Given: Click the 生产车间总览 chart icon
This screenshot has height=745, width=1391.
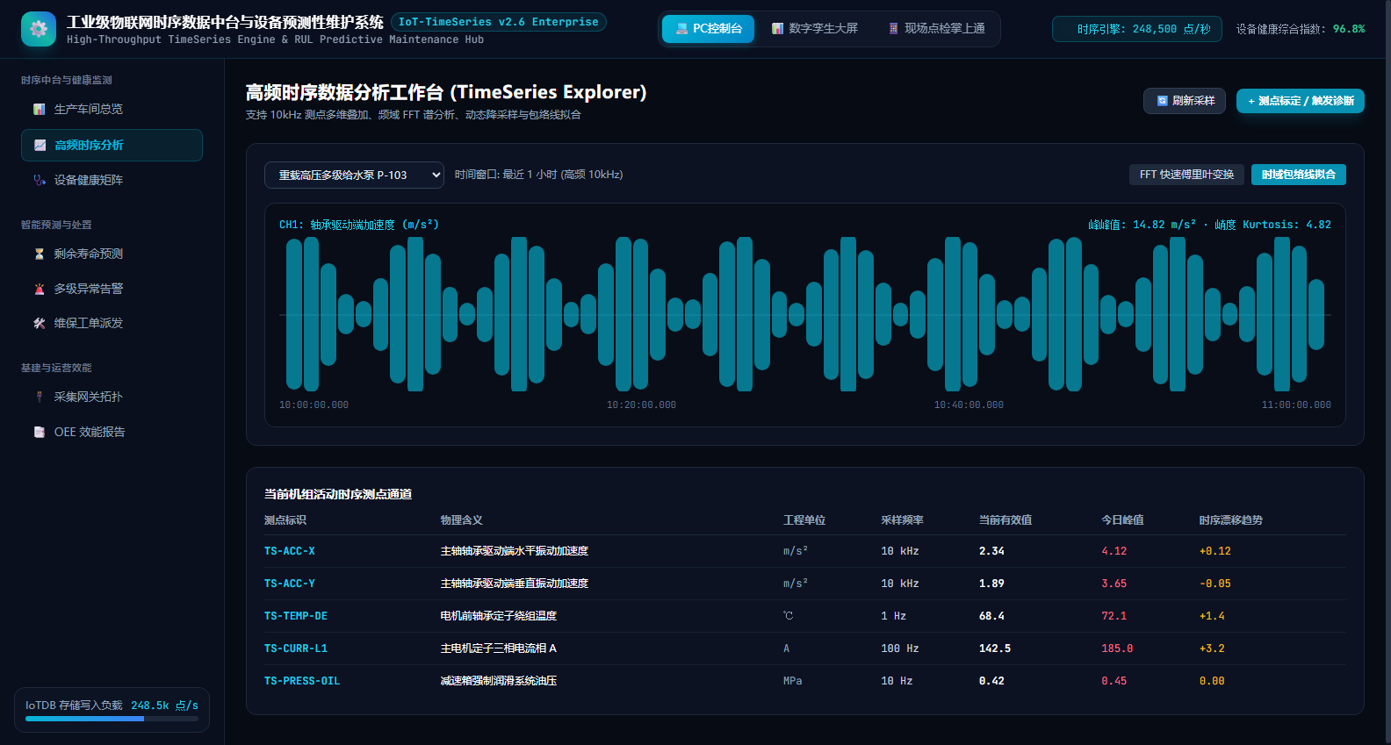Looking at the screenshot, I should (x=40, y=110).
